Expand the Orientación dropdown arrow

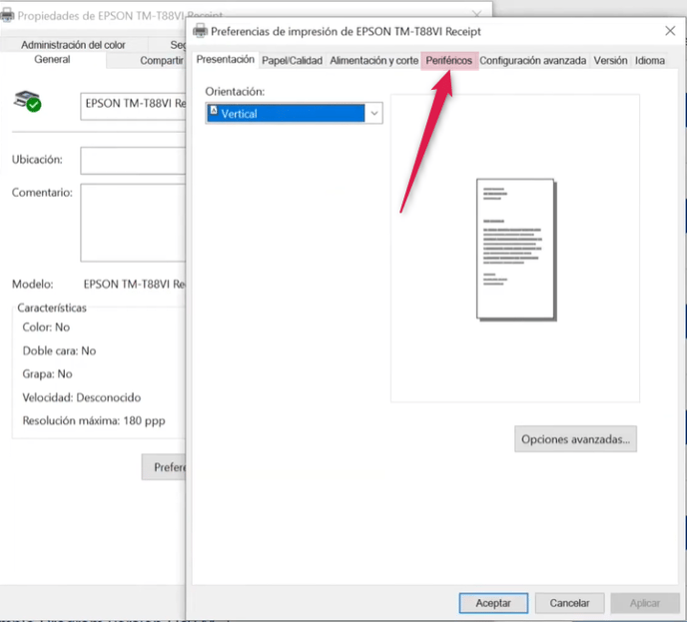point(373,114)
